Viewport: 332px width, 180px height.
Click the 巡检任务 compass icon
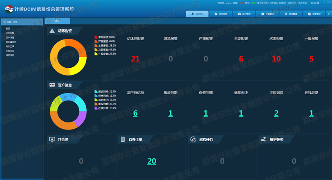coord(193,139)
